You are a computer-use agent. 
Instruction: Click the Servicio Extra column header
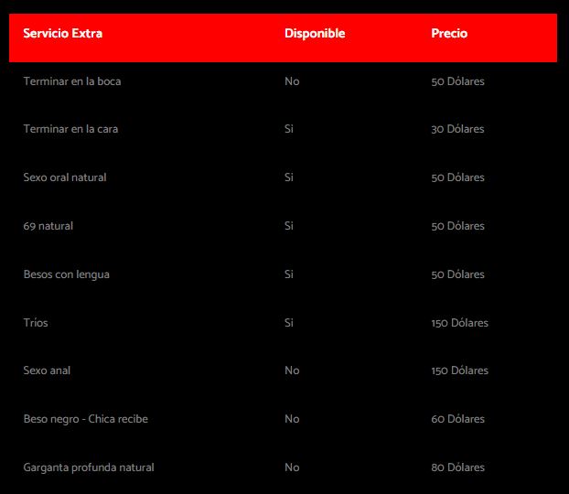63,34
